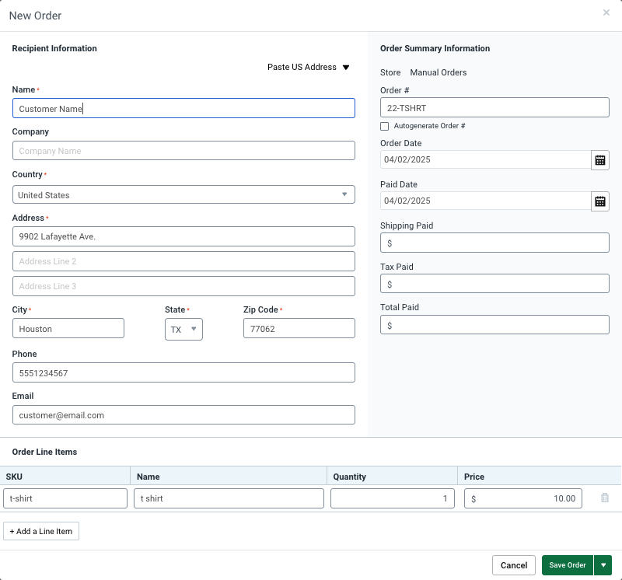622x580 pixels.
Task: Select the Email field
Action: pyautogui.click(x=183, y=414)
